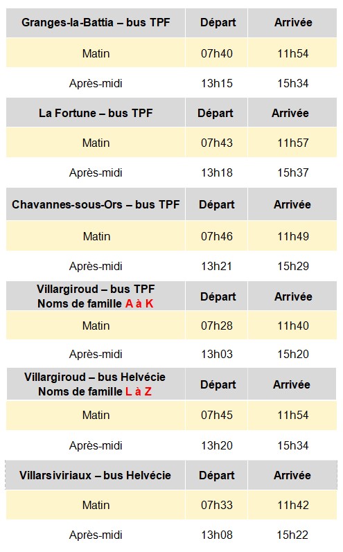Click the 07h43 morning departure
Image resolution: width=343 pixels, height=552 pixels.
[x=217, y=143]
